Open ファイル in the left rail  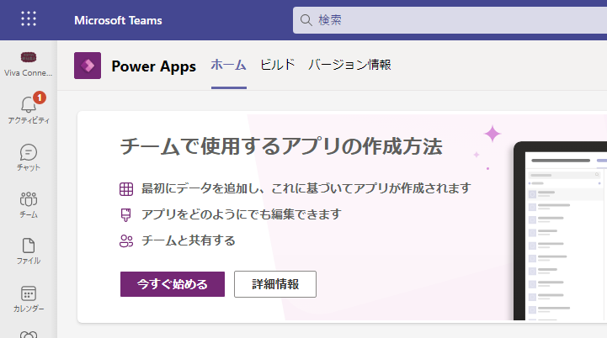(x=29, y=251)
